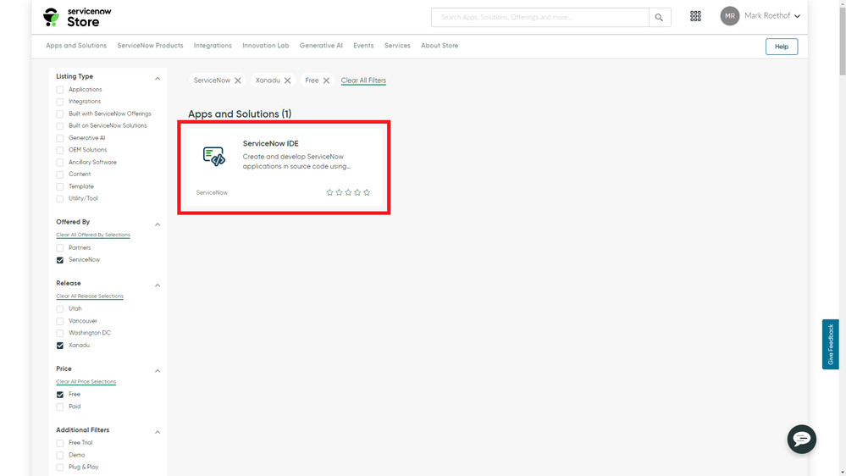Viewport: 846px width, 476px height.
Task: Collapse the Listing Type section
Action: 158,79
